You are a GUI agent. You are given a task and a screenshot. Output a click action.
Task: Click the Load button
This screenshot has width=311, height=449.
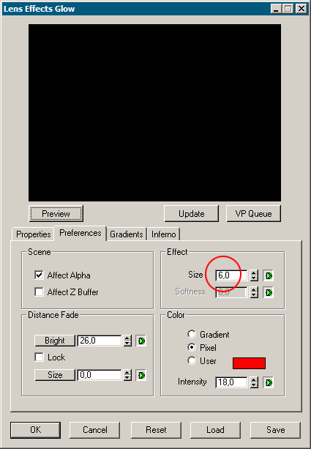click(x=215, y=430)
